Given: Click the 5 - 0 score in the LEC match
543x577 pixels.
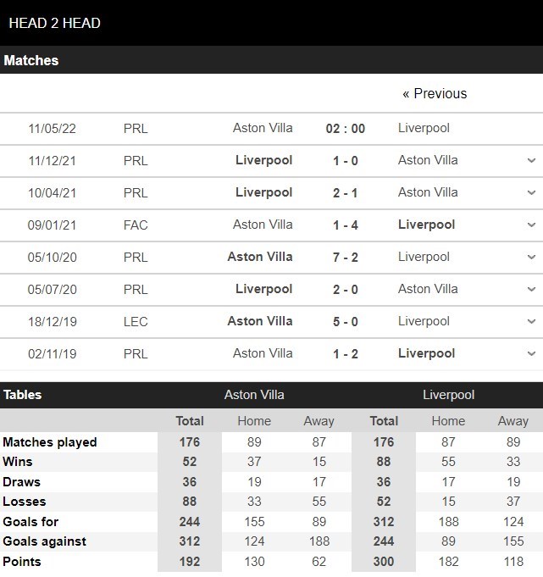Looking at the screenshot, I should click(x=345, y=321).
